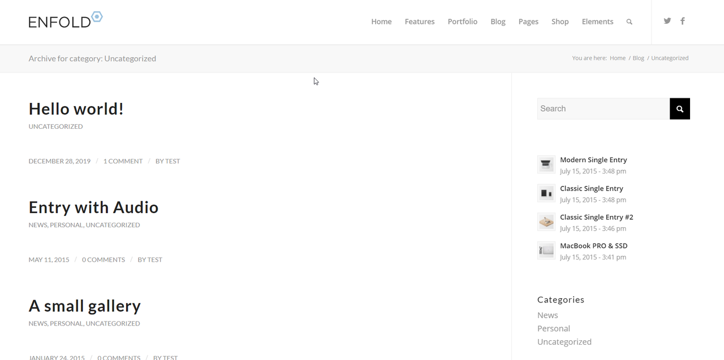This screenshot has width=724, height=360.
Task: Open MacBook PRO & SSD title link
Action: click(x=594, y=246)
